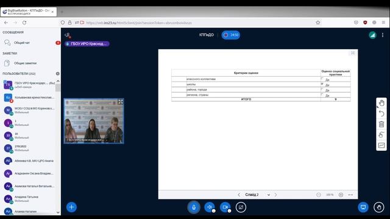Make the webcam video fullscreen
The image size is (390, 219).
tap(121, 102)
